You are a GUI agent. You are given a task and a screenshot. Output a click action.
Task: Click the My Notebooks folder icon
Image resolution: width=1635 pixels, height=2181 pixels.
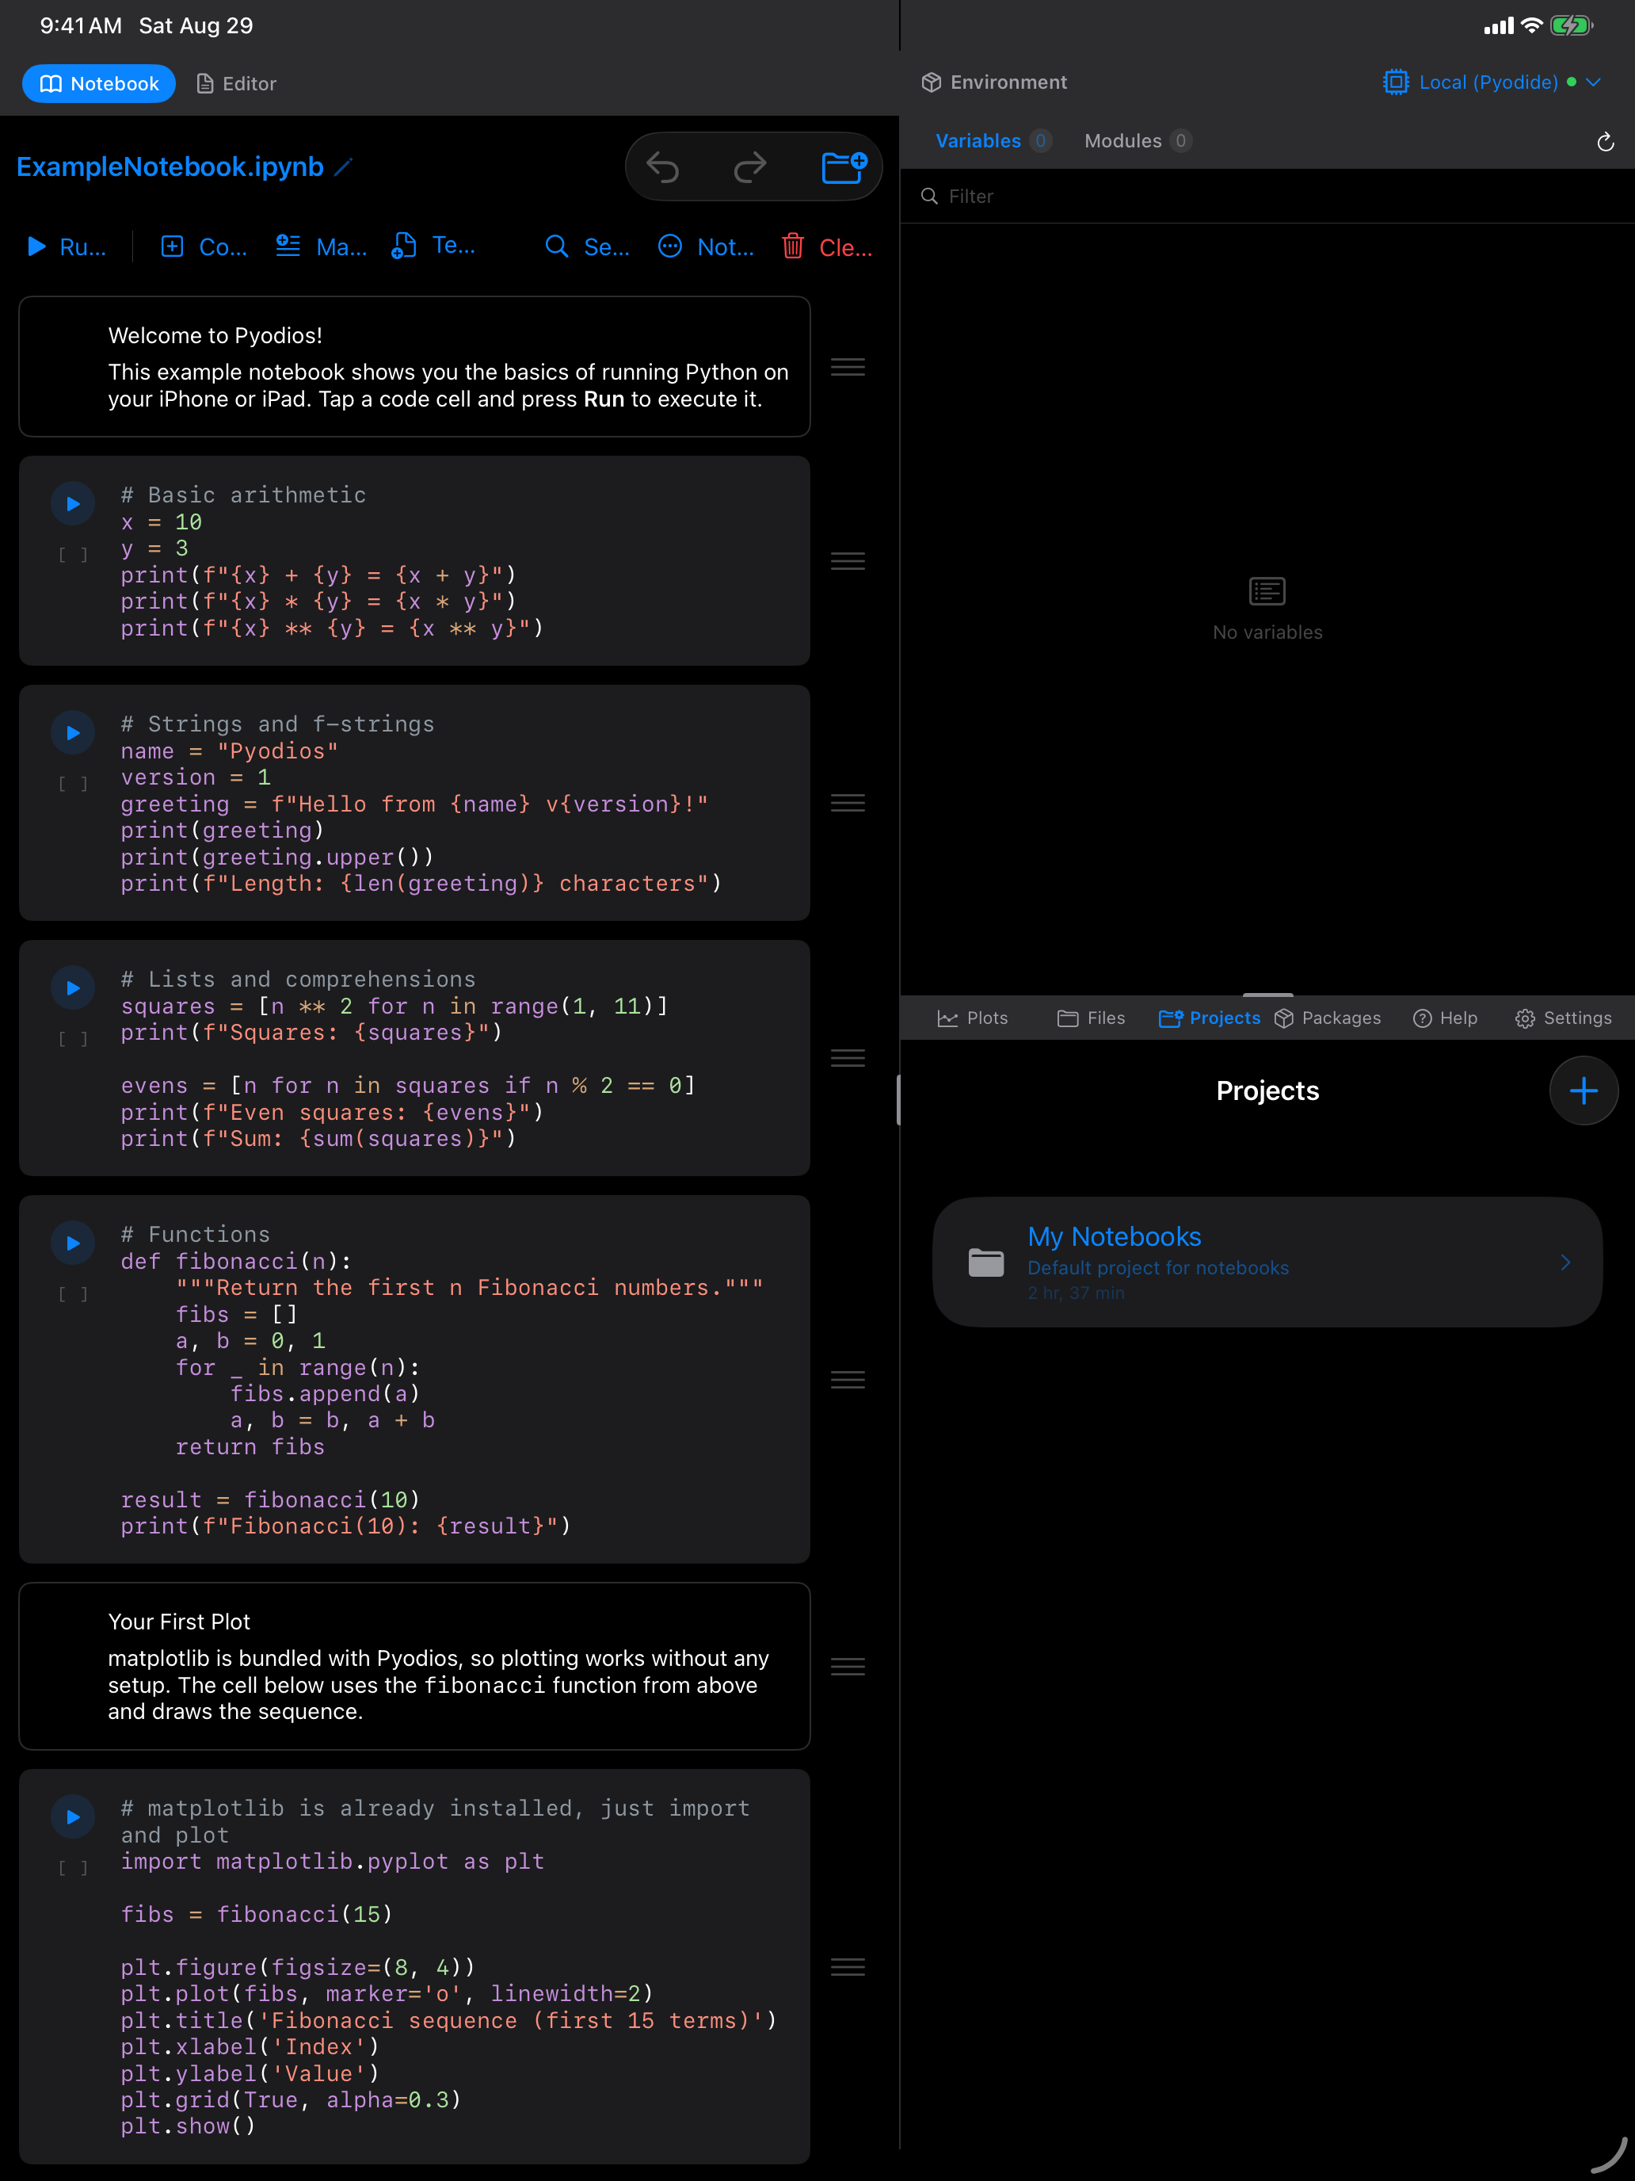click(985, 1262)
